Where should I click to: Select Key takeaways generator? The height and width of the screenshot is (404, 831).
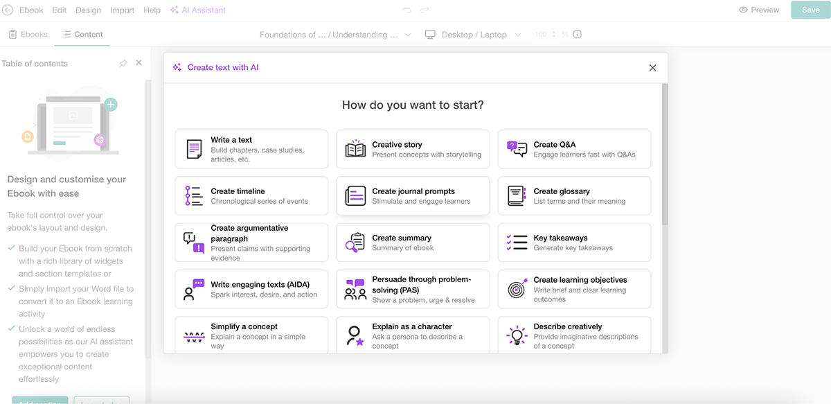point(573,242)
